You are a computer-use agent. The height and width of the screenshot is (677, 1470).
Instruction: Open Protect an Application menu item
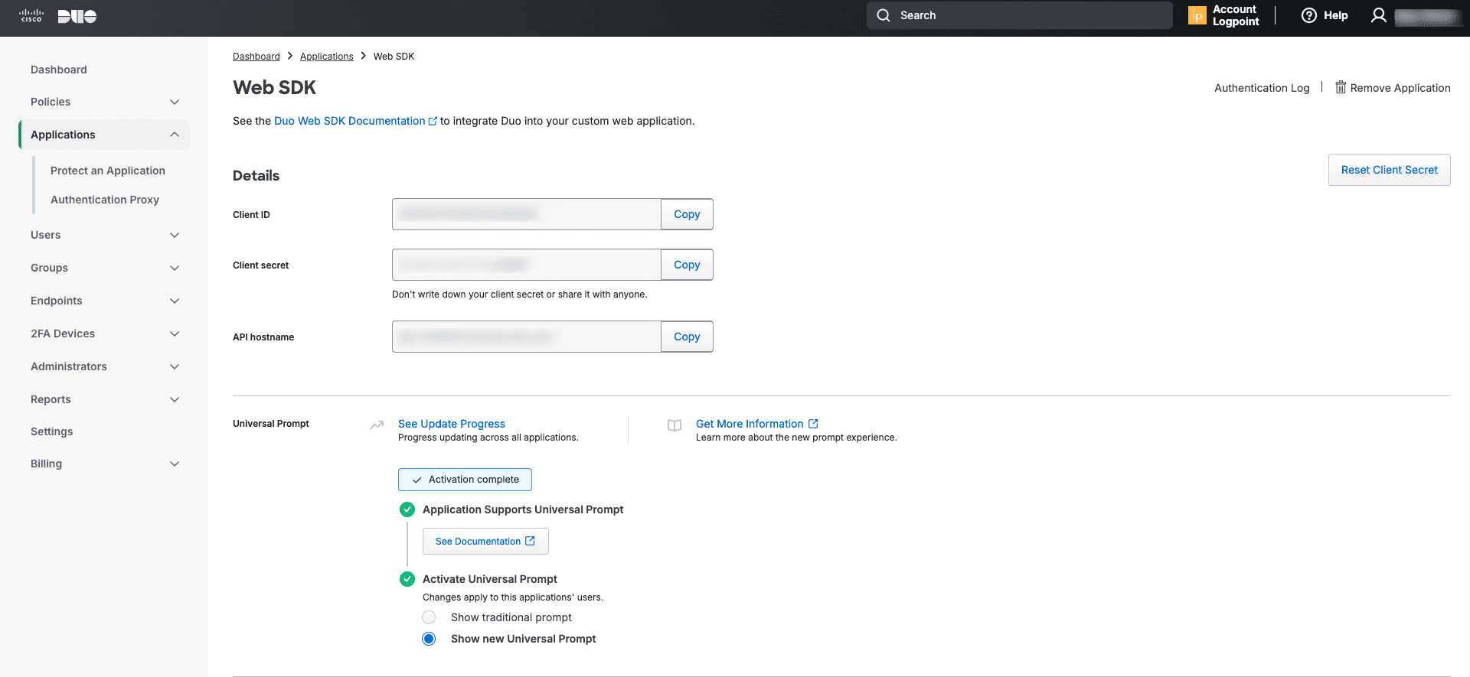pos(108,171)
